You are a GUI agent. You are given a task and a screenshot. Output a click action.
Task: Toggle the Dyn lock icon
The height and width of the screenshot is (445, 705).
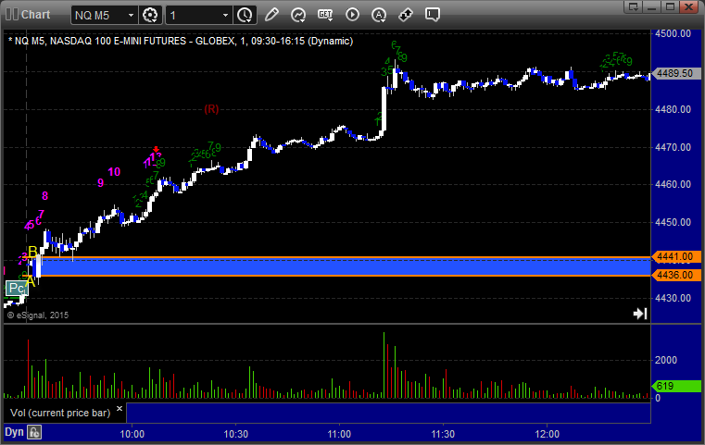tap(34, 432)
